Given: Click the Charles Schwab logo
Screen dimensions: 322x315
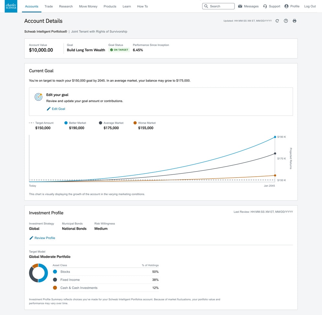Looking at the screenshot, I should click(11, 6).
